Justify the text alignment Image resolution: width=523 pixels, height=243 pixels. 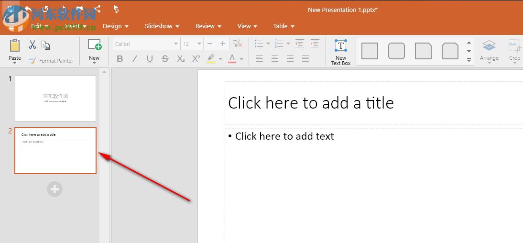305,59
